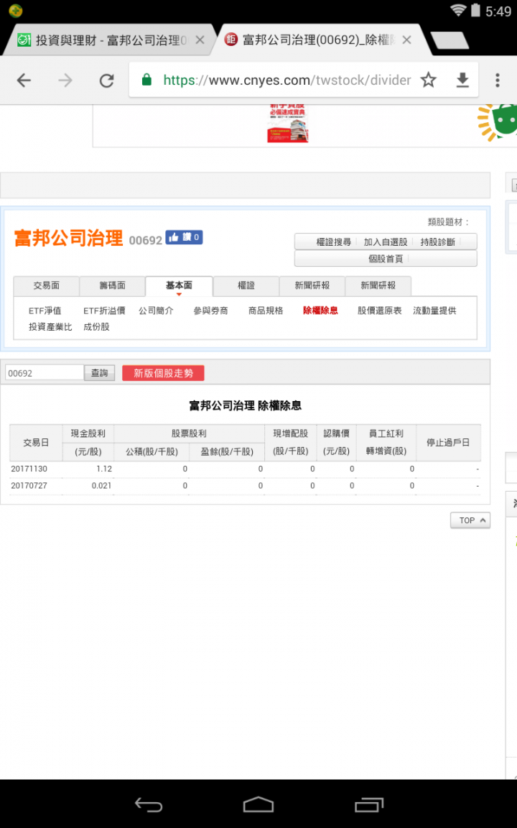517x828 pixels.
Task: Bookmark this page with the star icon
Action: point(429,80)
